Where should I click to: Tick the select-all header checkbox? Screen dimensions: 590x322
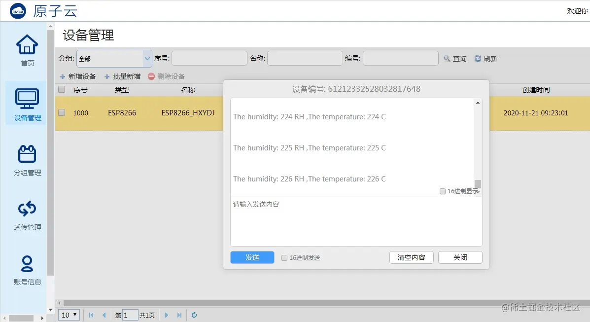(x=62, y=89)
